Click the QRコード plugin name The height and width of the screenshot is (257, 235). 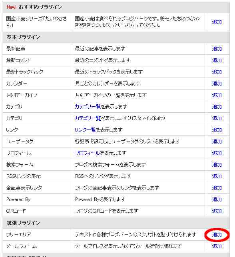point(16,211)
